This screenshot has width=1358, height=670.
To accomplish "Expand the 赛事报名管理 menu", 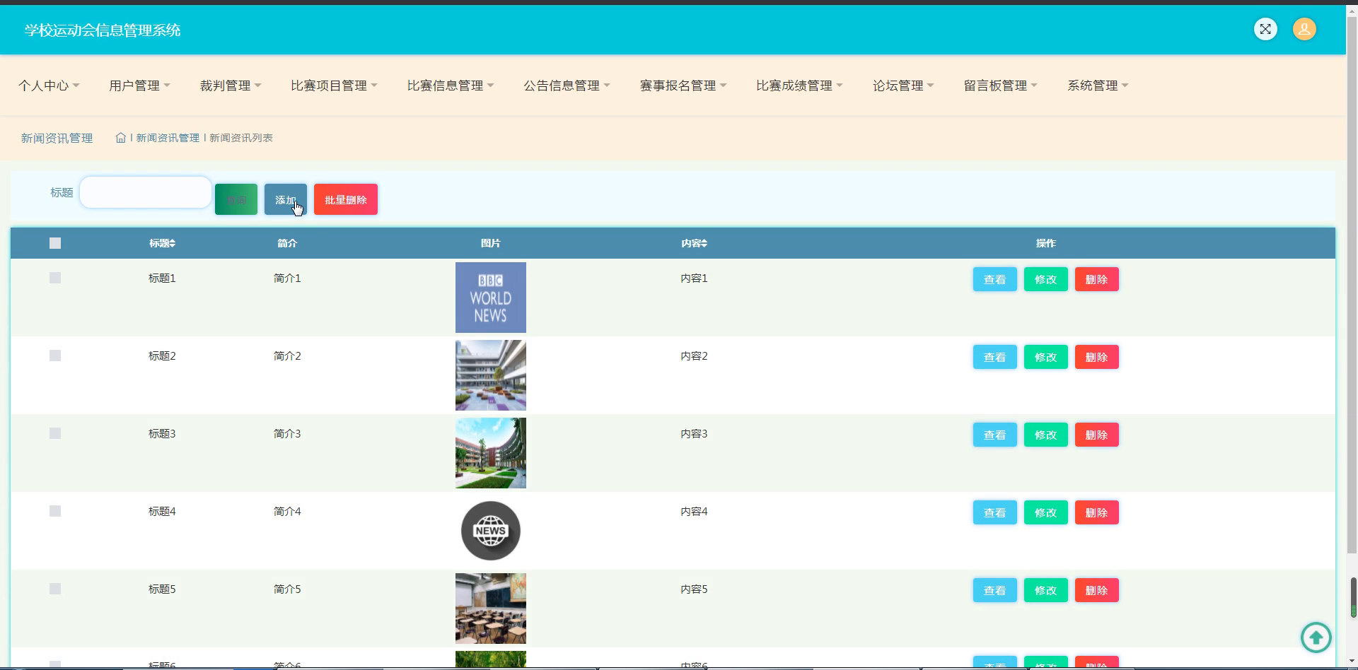I will click(683, 86).
